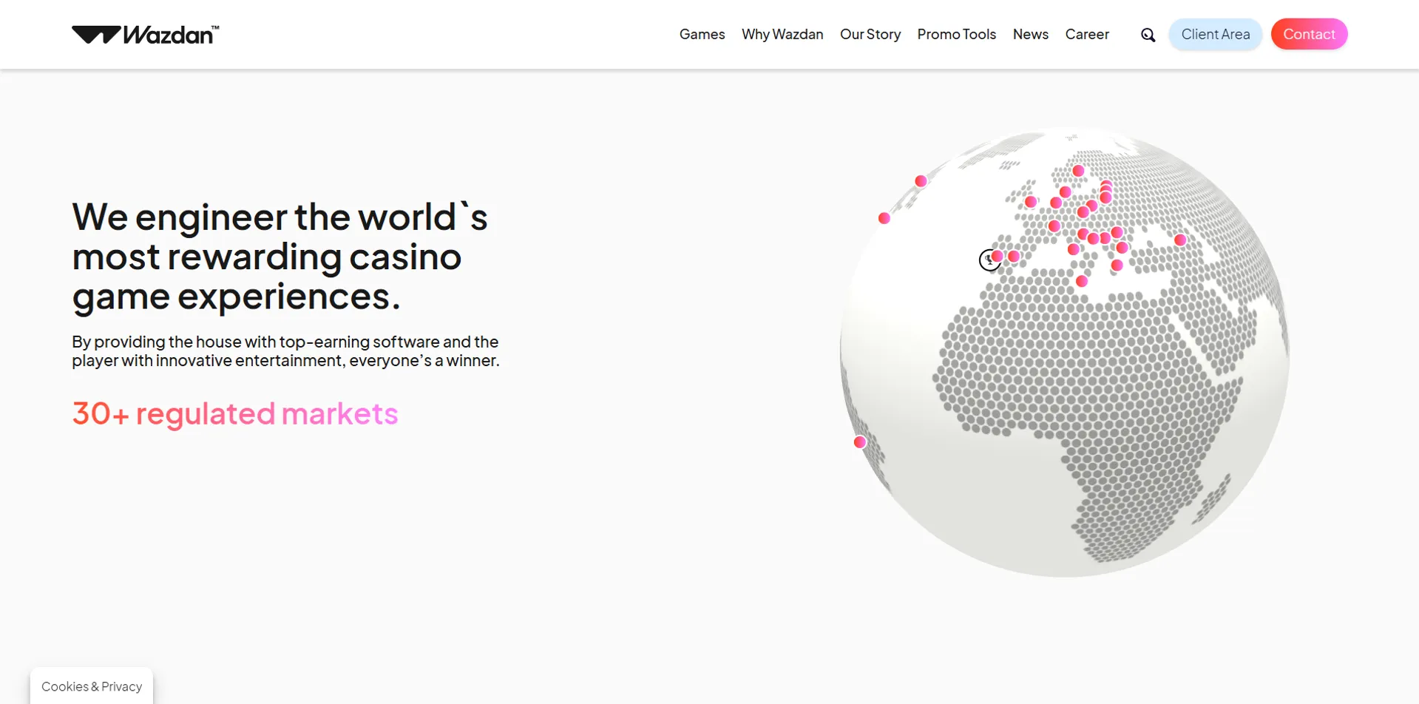Click the Client Area button
This screenshot has height=704, width=1419.
pyautogui.click(x=1215, y=35)
